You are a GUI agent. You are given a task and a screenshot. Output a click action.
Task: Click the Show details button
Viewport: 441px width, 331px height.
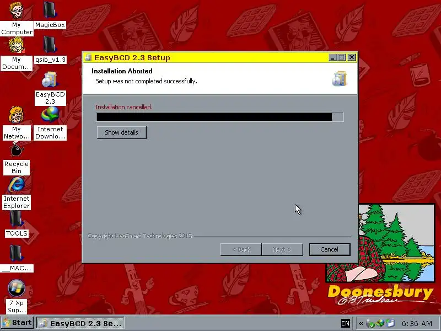(x=121, y=132)
